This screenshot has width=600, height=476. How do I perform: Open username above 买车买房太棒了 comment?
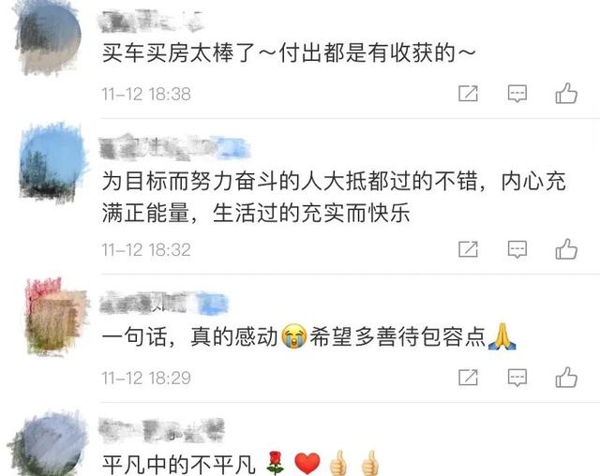point(152,22)
